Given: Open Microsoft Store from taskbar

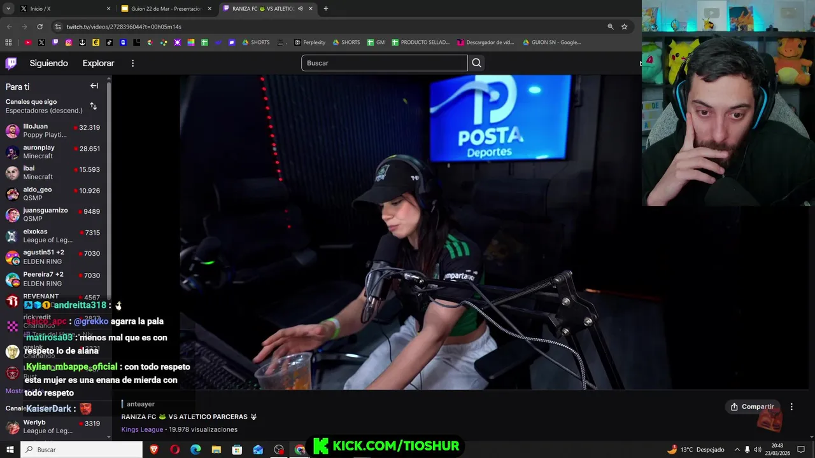Looking at the screenshot, I should pyautogui.click(x=237, y=449).
